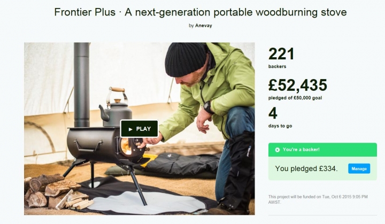Start the video with the PLAY button
This screenshot has width=385, height=224.
pyautogui.click(x=139, y=129)
